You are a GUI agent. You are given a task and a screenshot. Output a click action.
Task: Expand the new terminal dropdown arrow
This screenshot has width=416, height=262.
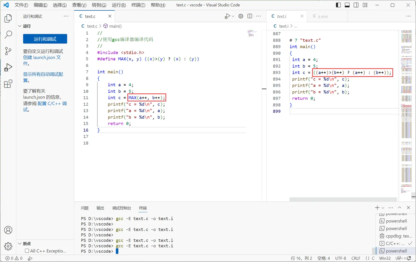coord(383,208)
